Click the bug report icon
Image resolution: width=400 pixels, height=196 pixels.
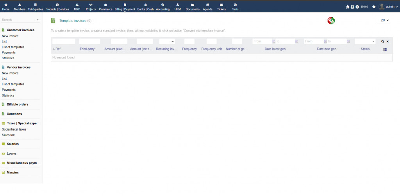[347, 7]
